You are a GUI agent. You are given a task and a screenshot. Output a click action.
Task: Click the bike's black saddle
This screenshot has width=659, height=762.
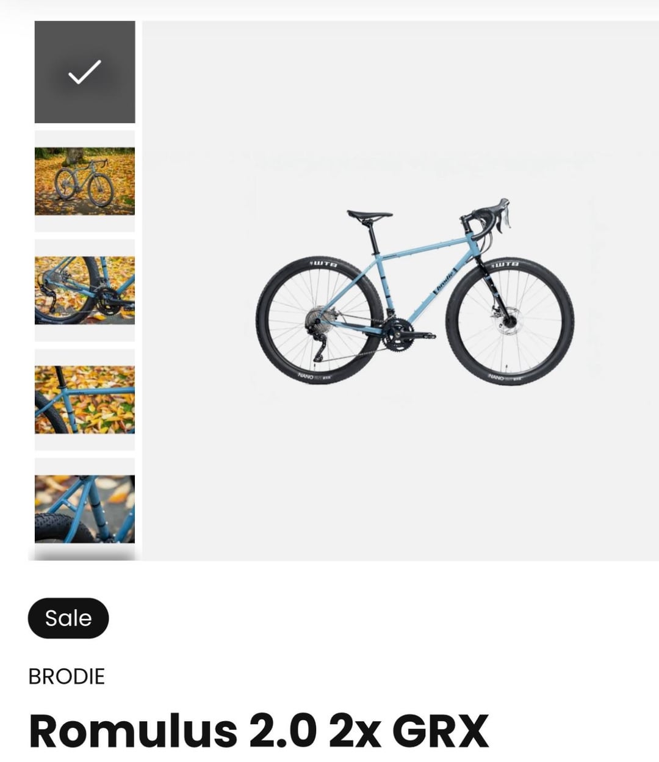[369, 216]
